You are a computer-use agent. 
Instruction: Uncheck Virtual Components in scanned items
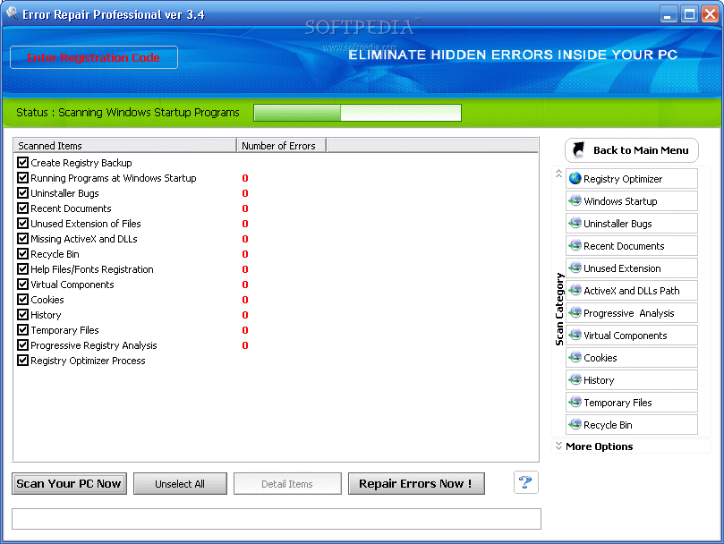point(22,284)
